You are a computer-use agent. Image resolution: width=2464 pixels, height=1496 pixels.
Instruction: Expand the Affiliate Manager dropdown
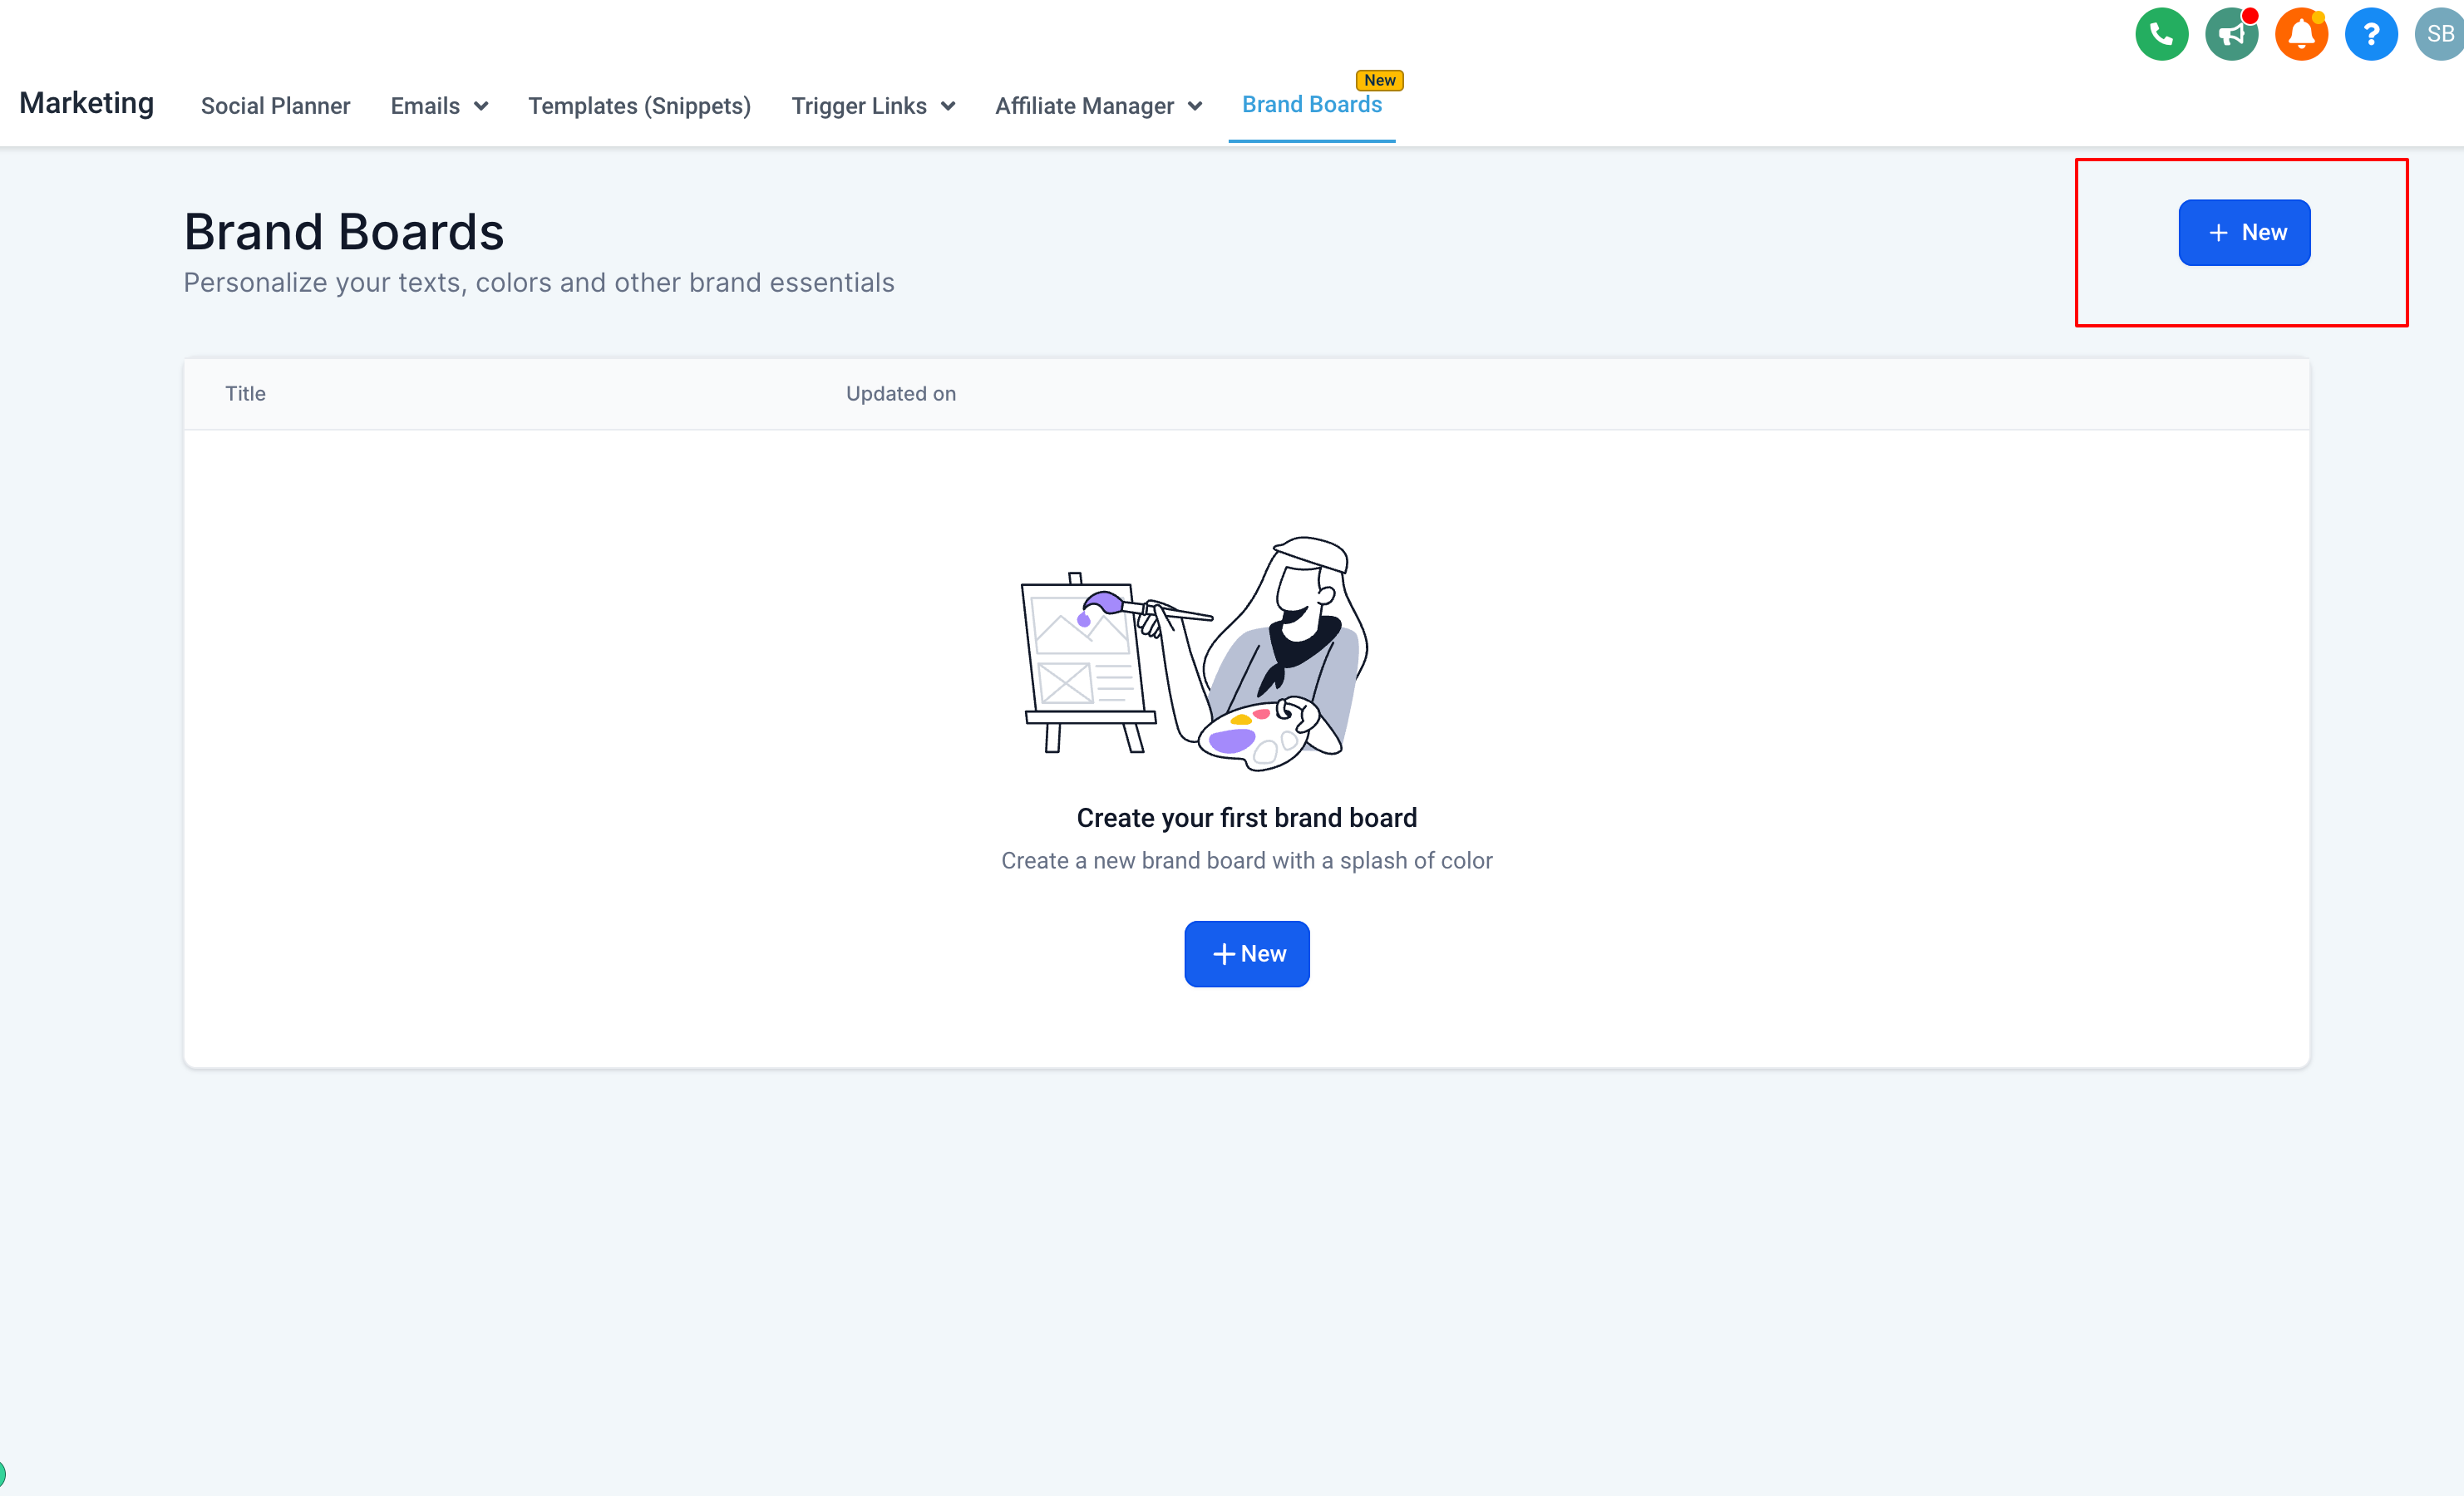pyautogui.click(x=1098, y=106)
